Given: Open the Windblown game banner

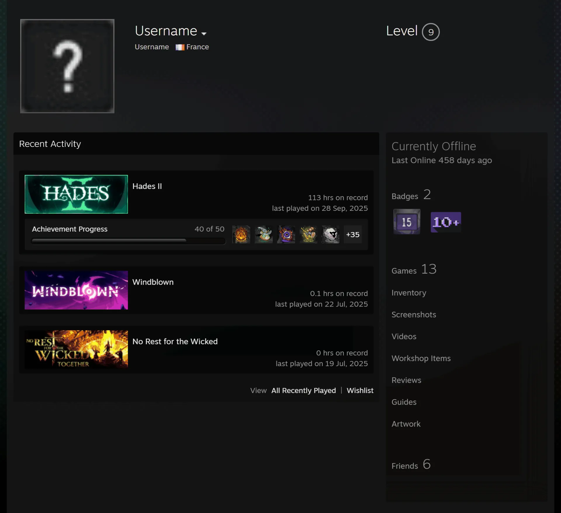Looking at the screenshot, I should 76,290.
